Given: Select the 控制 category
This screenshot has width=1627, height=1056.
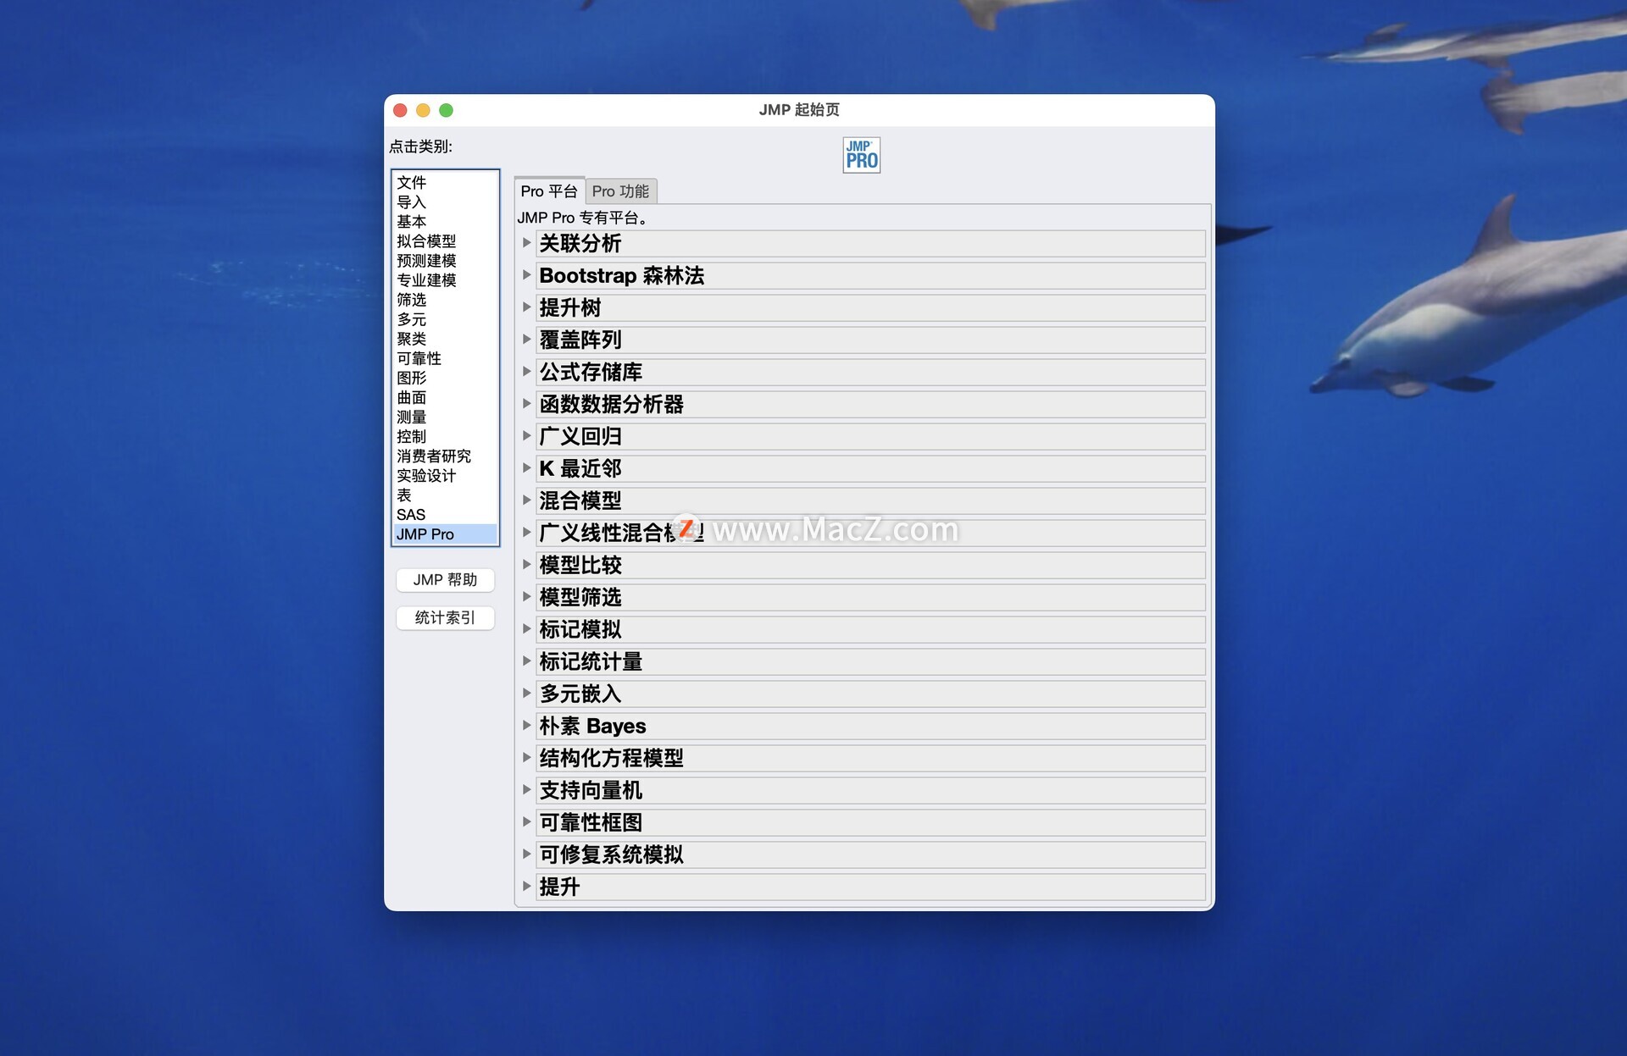Looking at the screenshot, I should coord(445,436).
